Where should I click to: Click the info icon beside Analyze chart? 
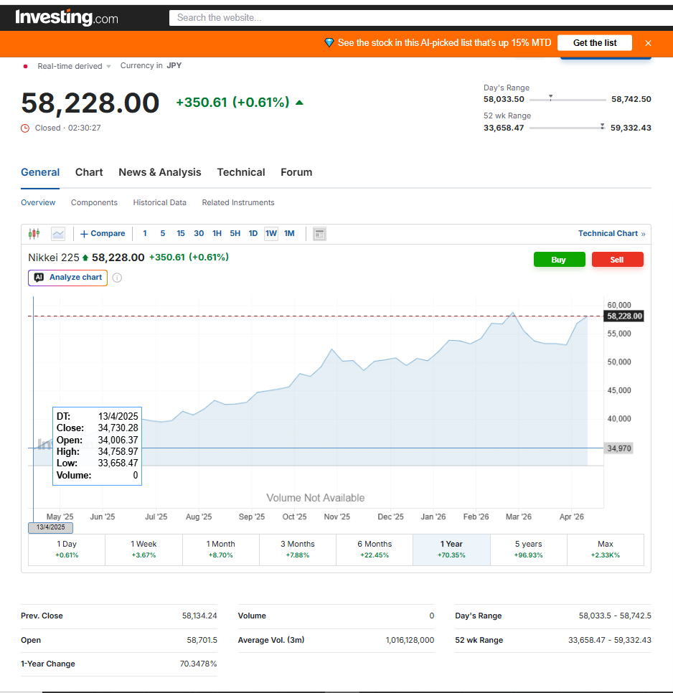[117, 278]
